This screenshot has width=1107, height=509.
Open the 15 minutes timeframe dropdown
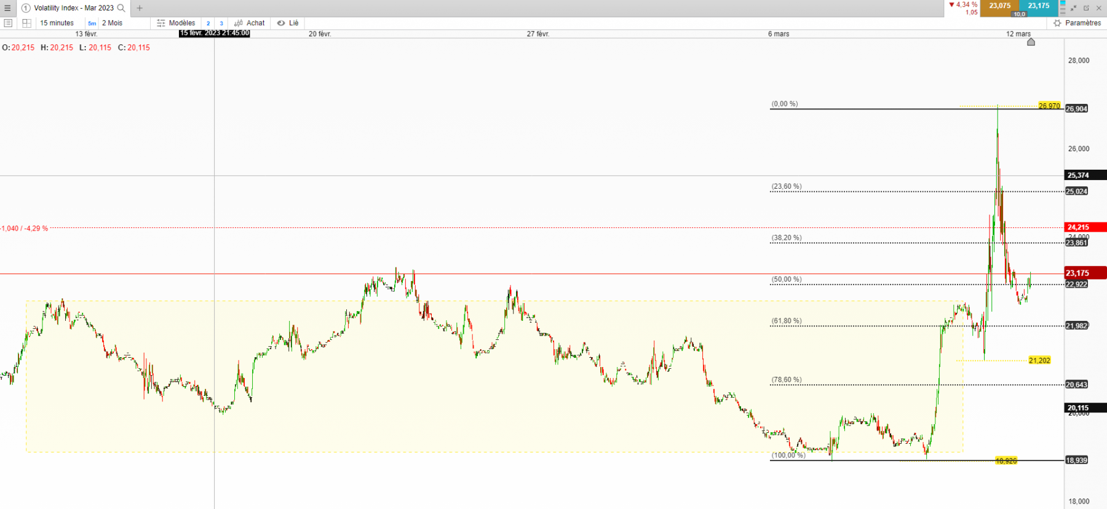coord(57,23)
